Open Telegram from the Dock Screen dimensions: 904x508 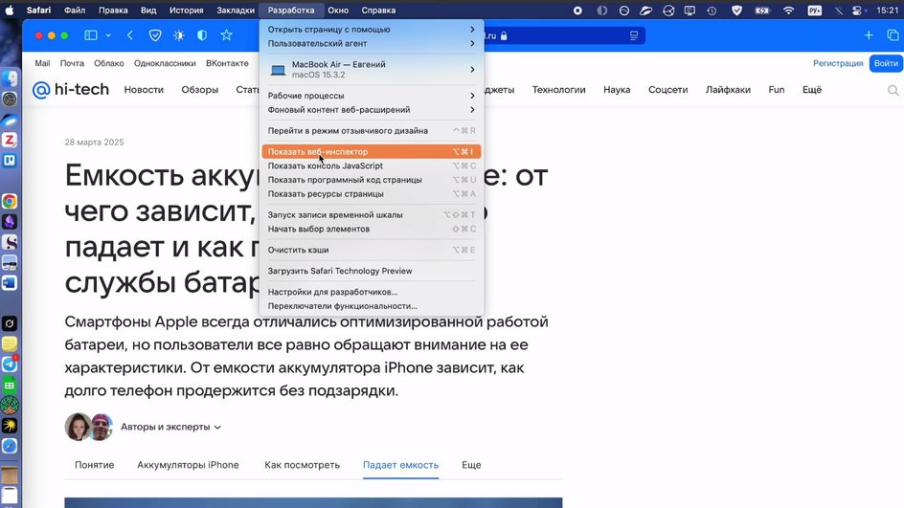(10, 364)
